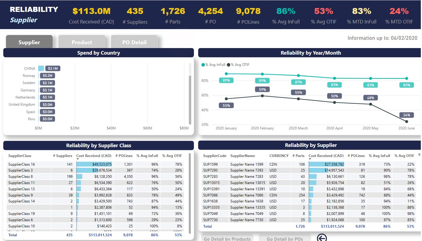
Task: Select row SupplierClass 14
Action: click(95, 201)
